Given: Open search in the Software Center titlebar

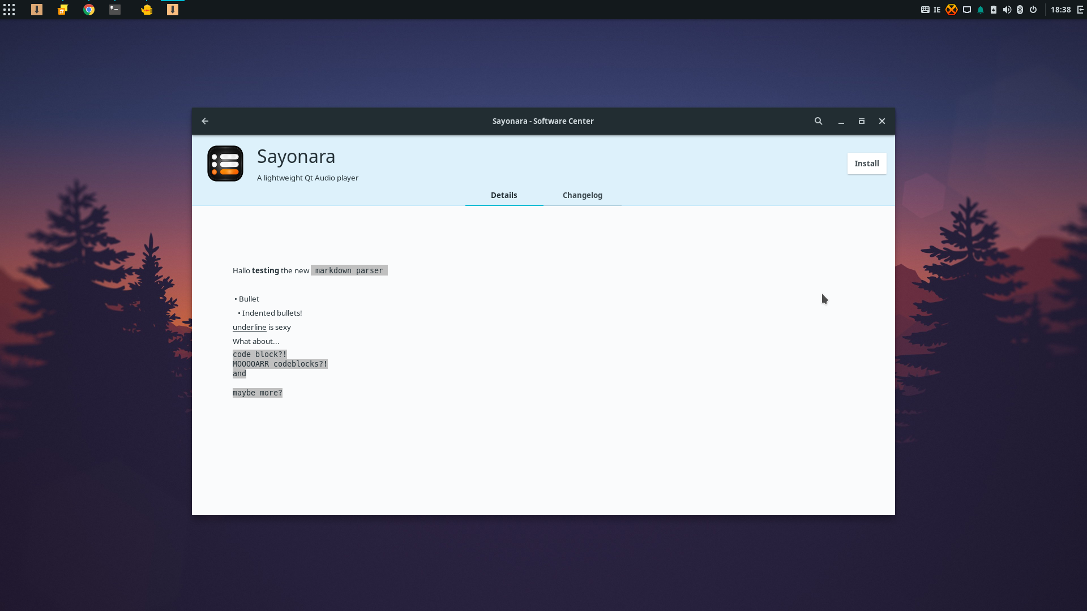Looking at the screenshot, I should (818, 121).
